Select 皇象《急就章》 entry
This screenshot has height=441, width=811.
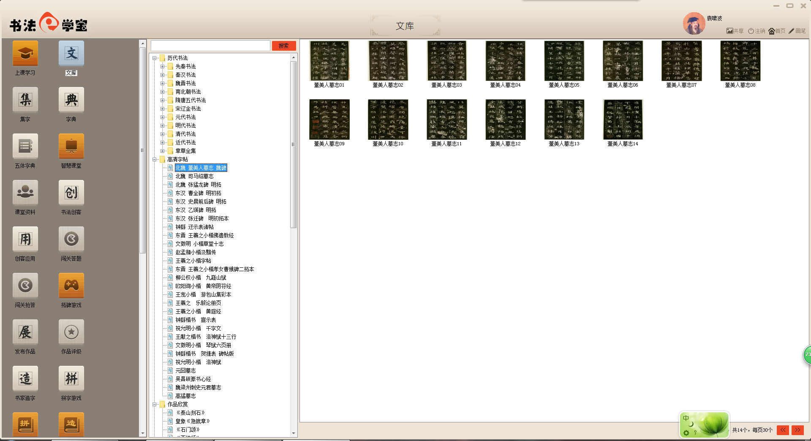tap(193, 422)
